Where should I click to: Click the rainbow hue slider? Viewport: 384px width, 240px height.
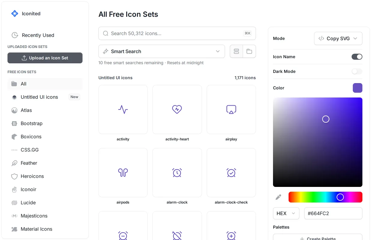(325, 197)
